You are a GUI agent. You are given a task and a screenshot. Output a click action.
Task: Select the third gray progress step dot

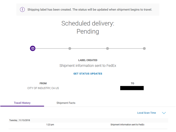(x=108, y=48)
